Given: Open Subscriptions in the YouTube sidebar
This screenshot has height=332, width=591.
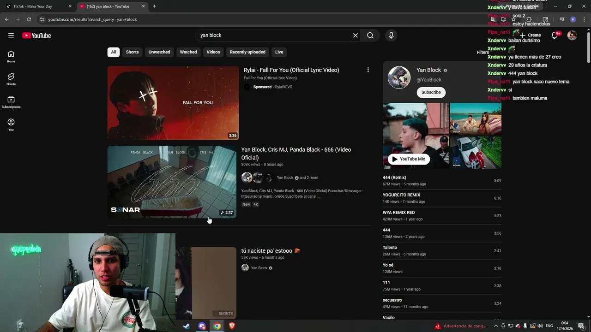Looking at the screenshot, I should pyautogui.click(x=11, y=102).
